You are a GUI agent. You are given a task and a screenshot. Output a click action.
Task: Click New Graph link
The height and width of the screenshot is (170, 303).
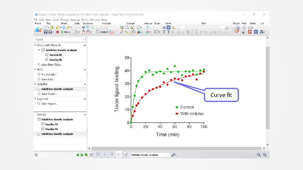click(x=49, y=94)
